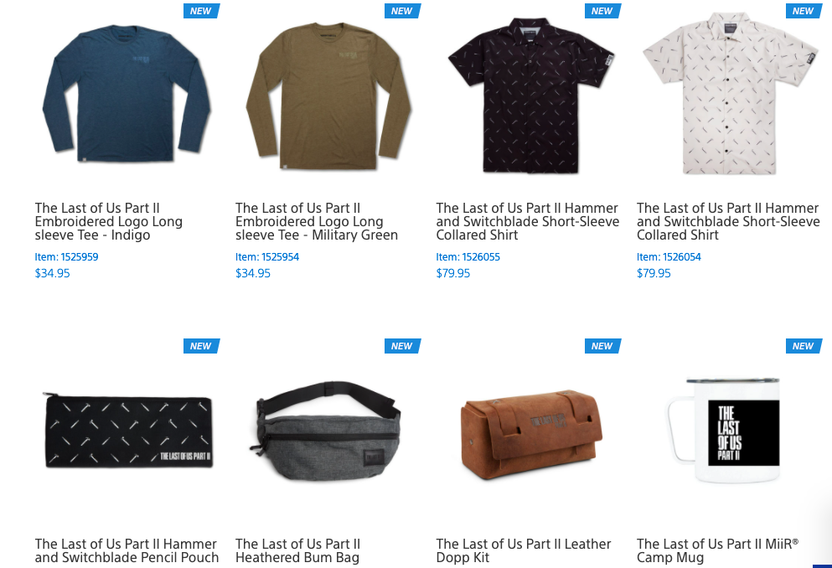
Task: Click the NEW badge above the bum bag
Action: tap(402, 346)
